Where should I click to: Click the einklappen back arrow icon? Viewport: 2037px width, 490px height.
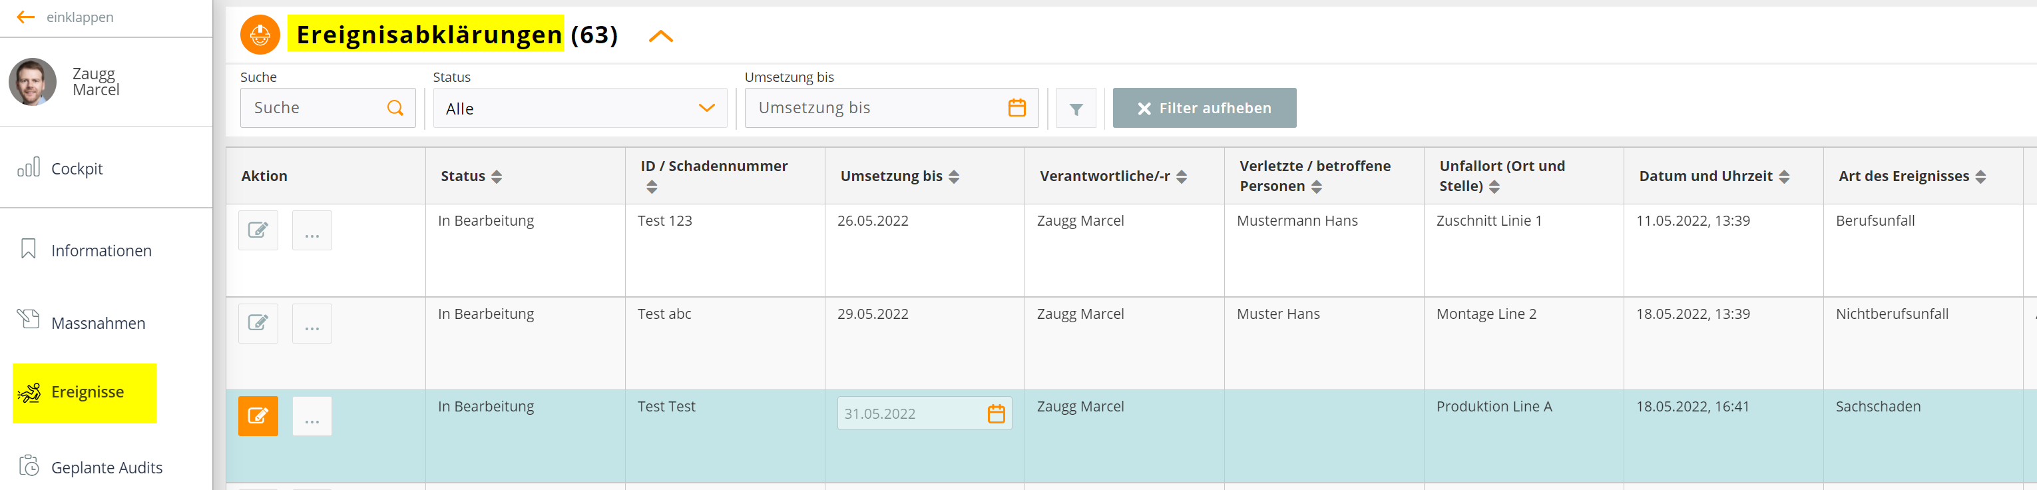[x=25, y=17]
